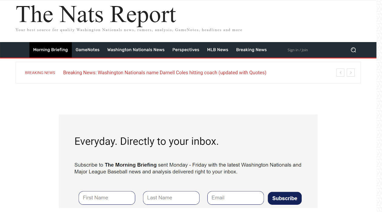Open the GameNotes menu item
The height and width of the screenshot is (212, 382).
click(88, 50)
